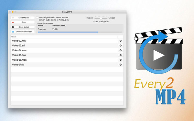Minimize the Every2MP4 window
Image resolution: width=194 pixels, height=121 pixels.
pyautogui.click(x=13, y=12)
